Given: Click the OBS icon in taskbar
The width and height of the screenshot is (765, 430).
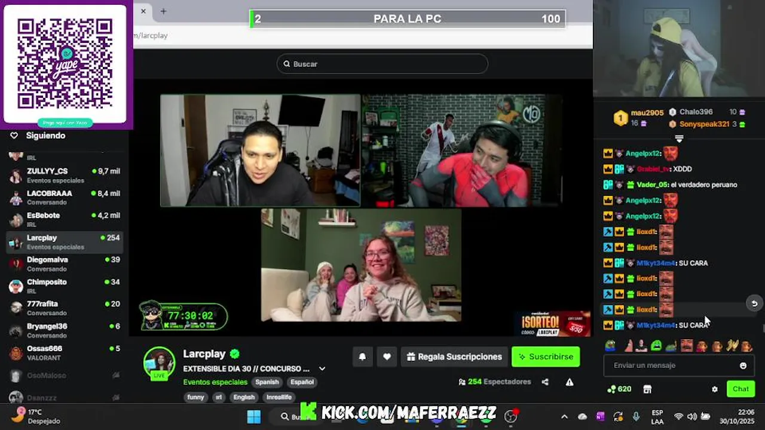Looking at the screenshot, I should click(511, 416).
